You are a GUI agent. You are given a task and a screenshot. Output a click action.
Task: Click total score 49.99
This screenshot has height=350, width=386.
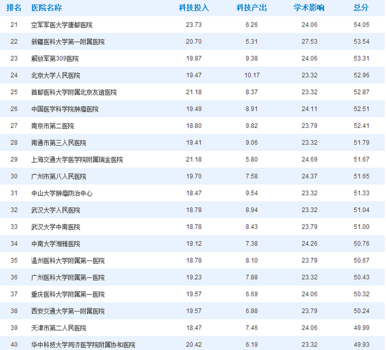(362, 328)
